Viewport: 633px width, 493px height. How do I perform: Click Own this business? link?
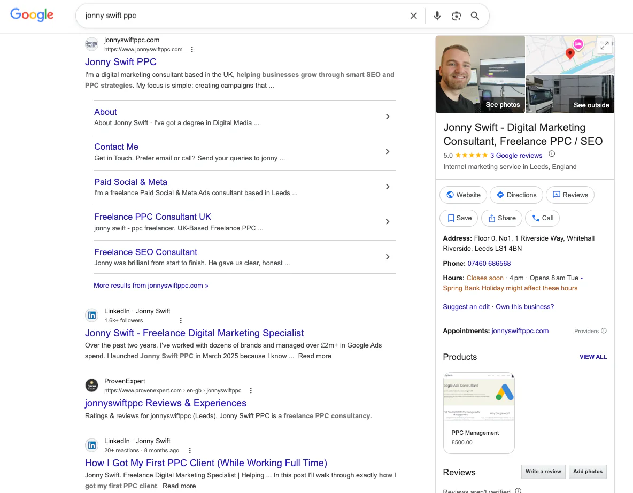click(x=525, y=307)
